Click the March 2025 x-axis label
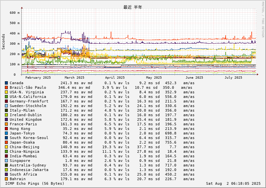Screen dimensions: 266x188 coord(75,78)
